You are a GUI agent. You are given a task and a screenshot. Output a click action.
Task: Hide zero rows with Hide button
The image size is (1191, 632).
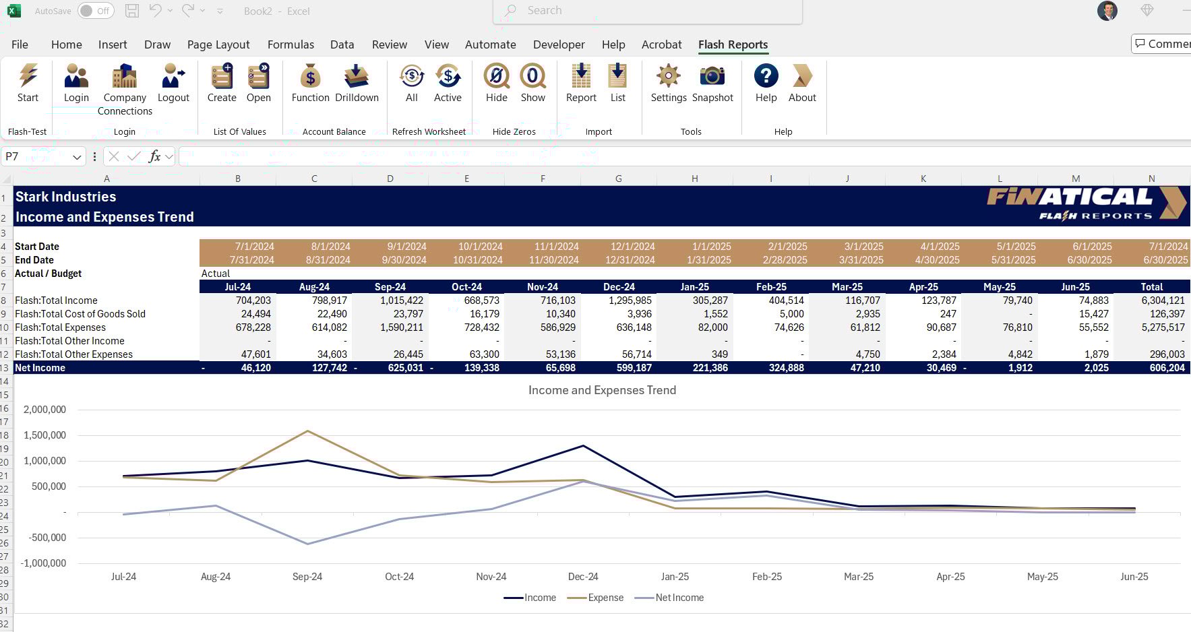pyautogui.click(x=496, y=84)
